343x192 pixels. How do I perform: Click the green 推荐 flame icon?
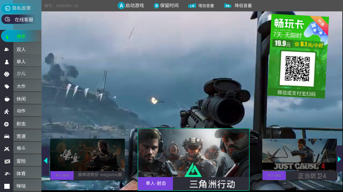point(7,37)
